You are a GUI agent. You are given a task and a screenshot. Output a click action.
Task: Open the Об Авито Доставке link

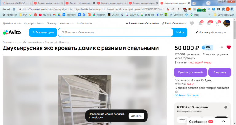[186, 95]
